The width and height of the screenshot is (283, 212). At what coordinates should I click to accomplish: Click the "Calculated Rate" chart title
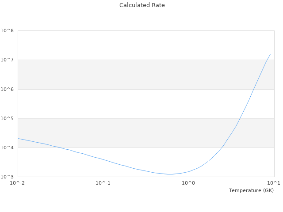point(141,5)
